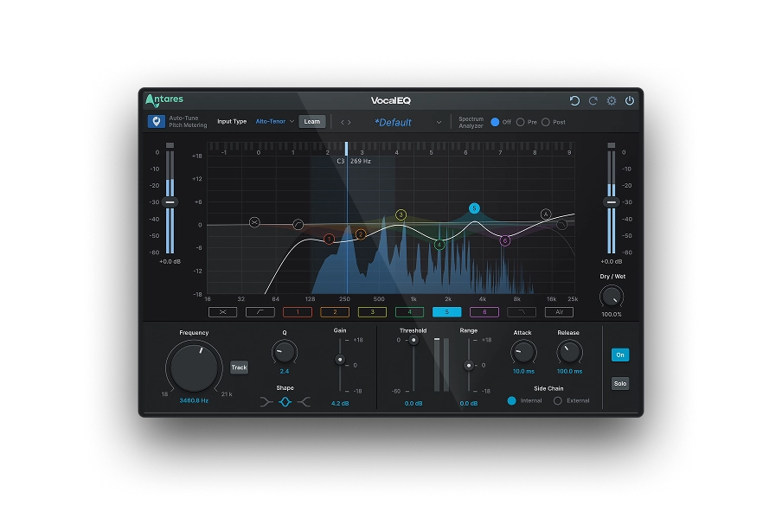This screenshot has width=782, height=505.
Task: Click the Gain slider handle
Action: (340, 360)
